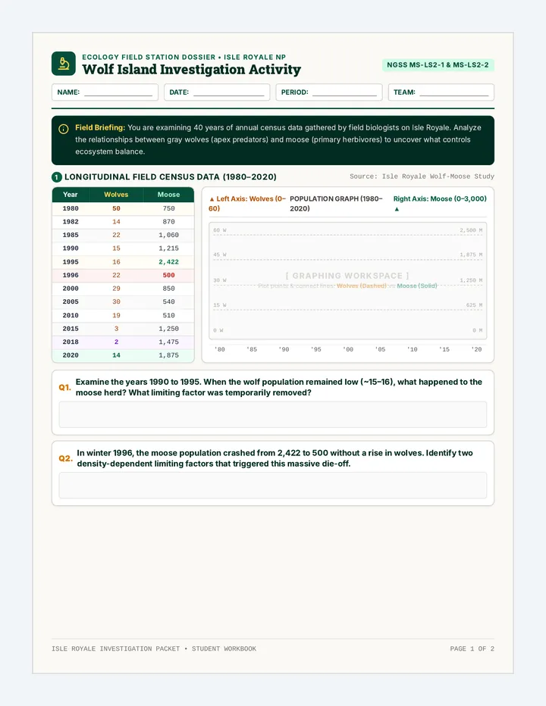Click the PAGE 1 OF 2 footer text

point(472,649)
